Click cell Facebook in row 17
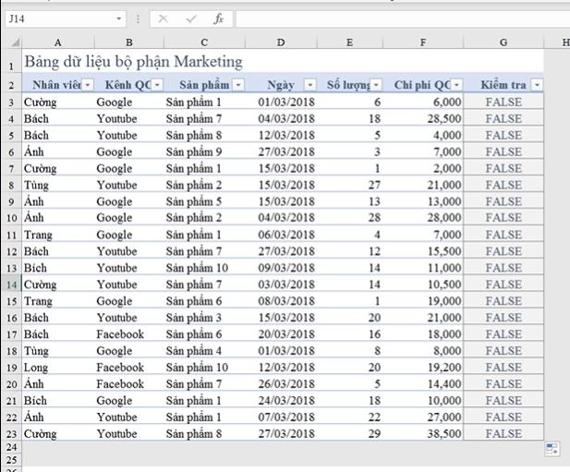This screenshot has width=570, height=472. 129,334
